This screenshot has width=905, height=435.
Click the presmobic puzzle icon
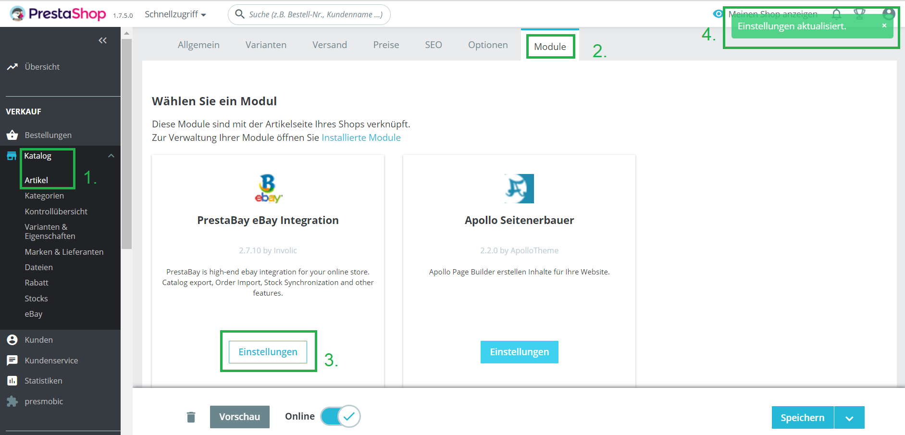coord(12,401)
